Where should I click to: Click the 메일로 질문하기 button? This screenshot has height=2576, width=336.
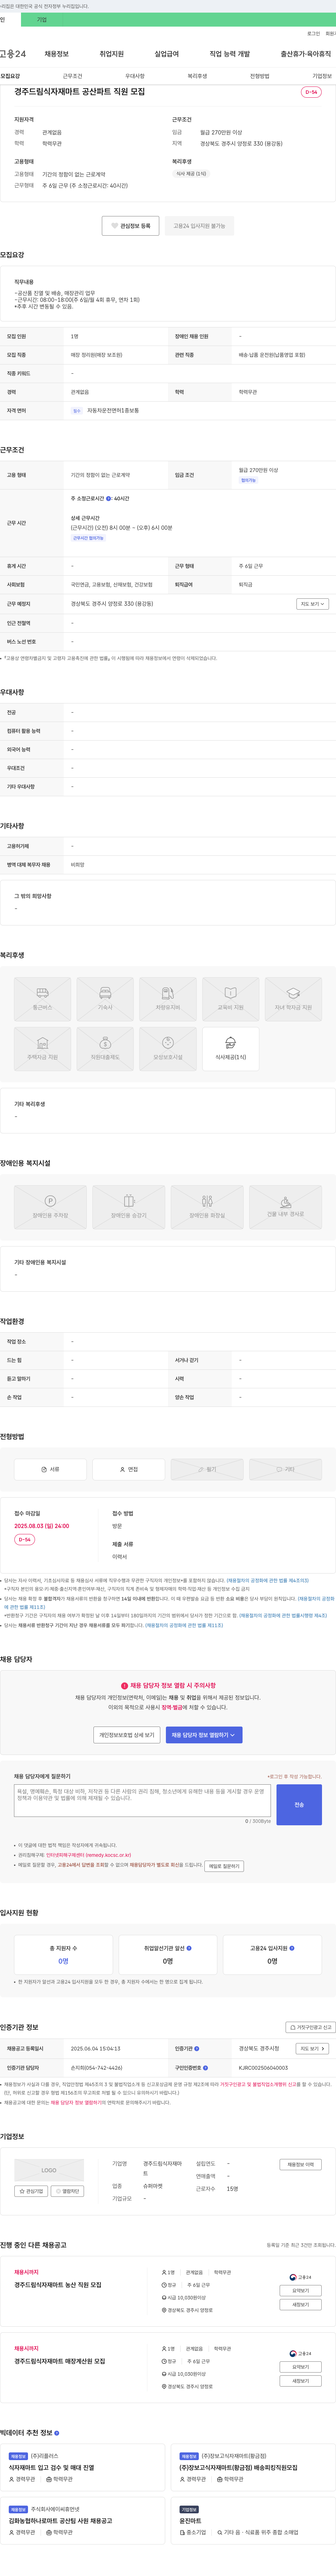tap(224, 1866)
